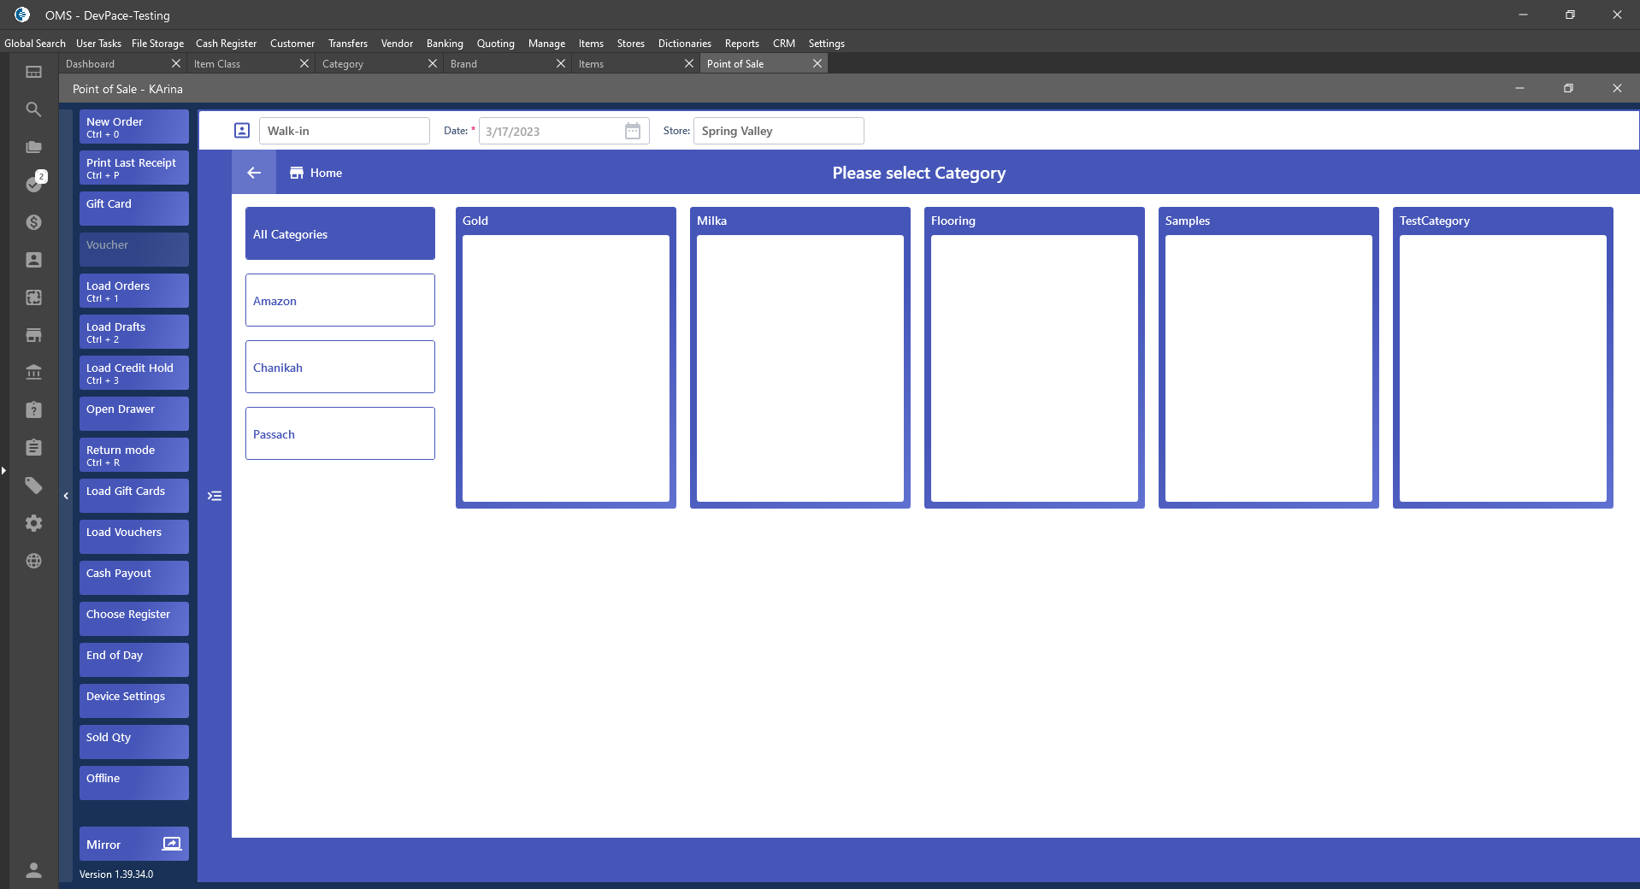Open the store front sidebar icon
Screen dimensions: 1640x889
(33, 335)
